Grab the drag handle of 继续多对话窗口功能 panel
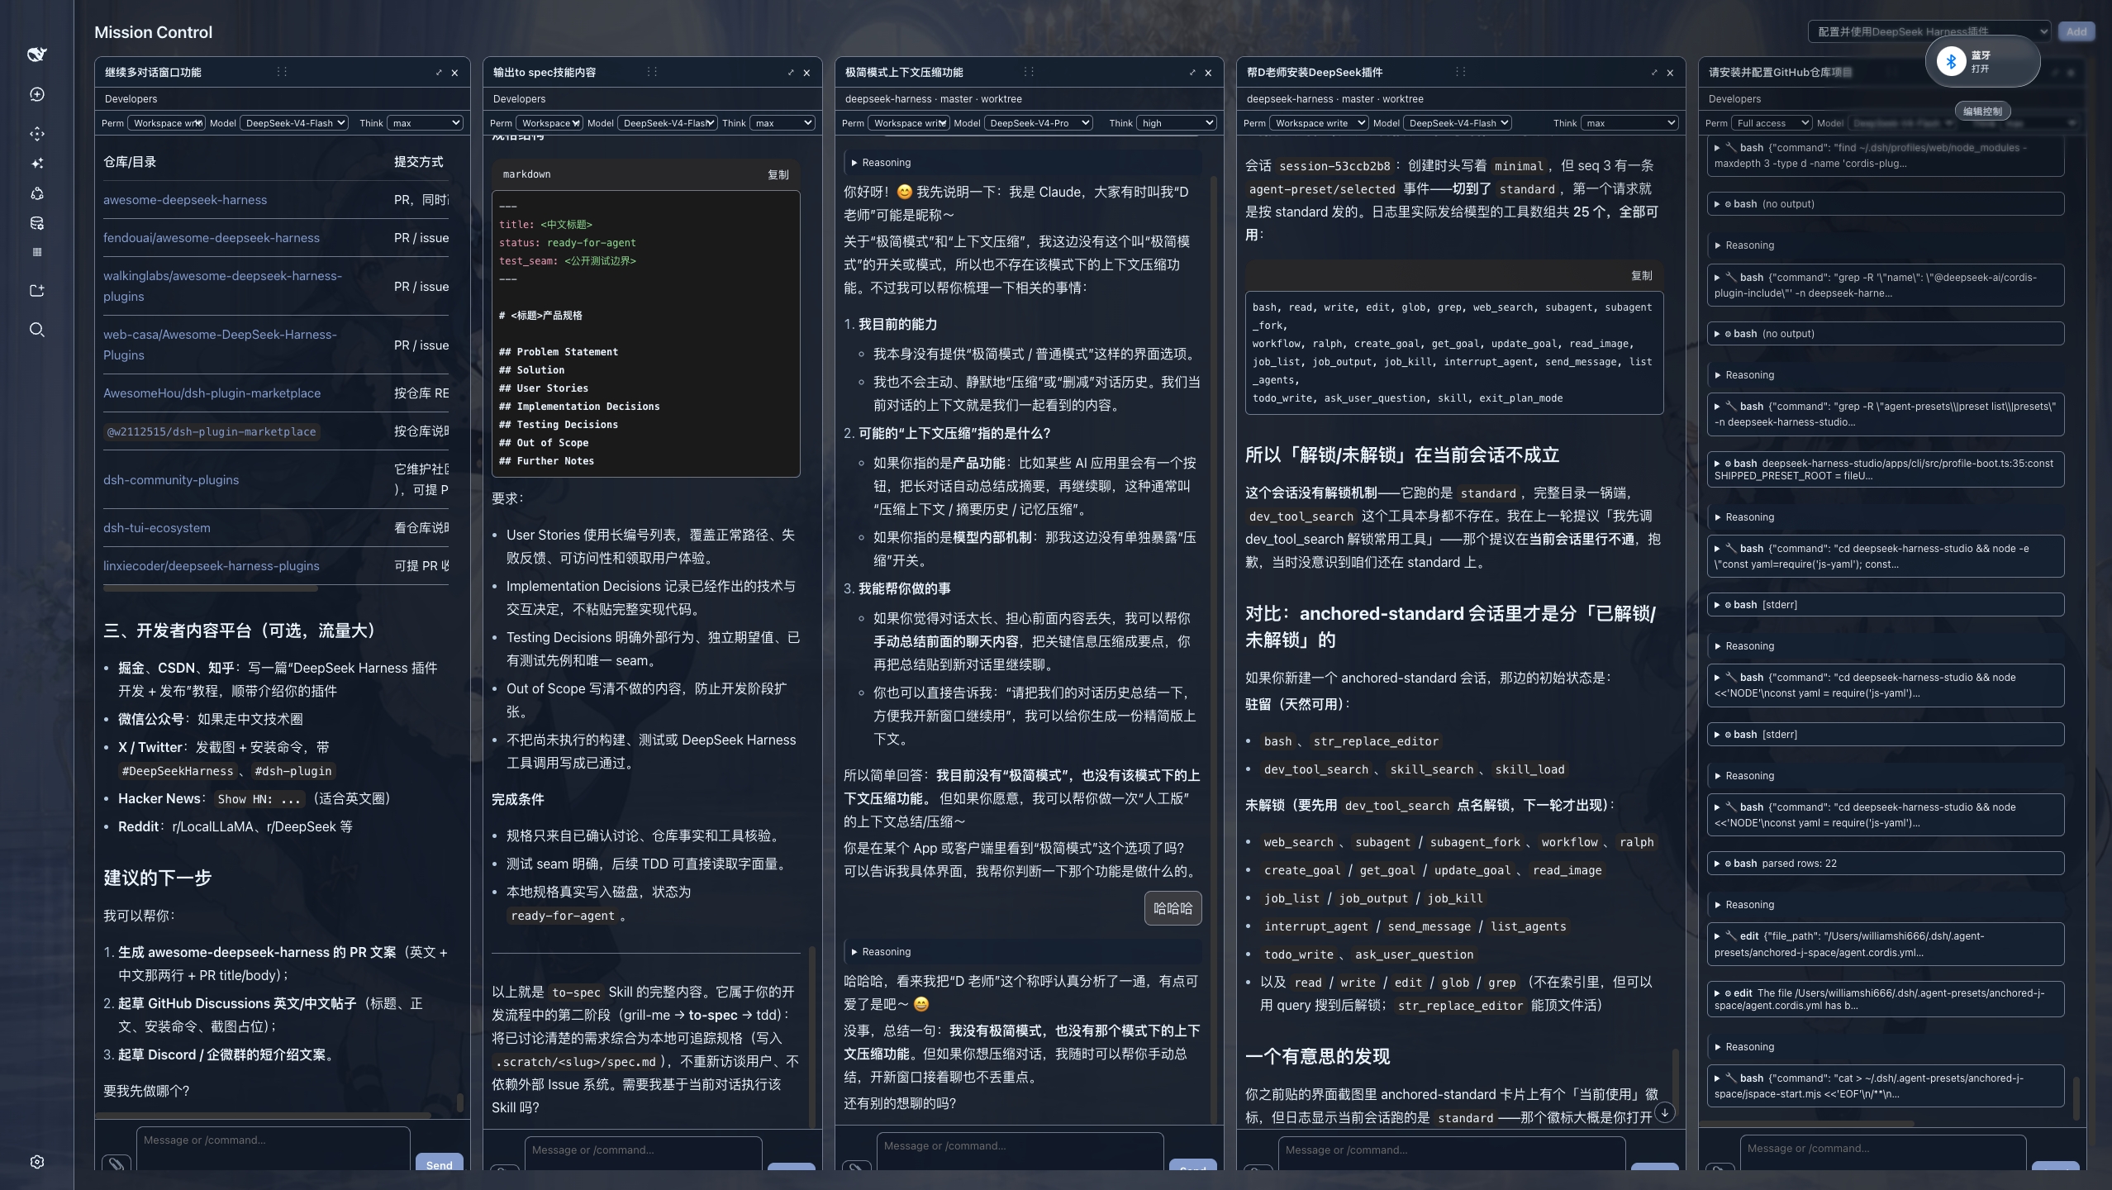2112x1190 pixels. click(282, 72)
